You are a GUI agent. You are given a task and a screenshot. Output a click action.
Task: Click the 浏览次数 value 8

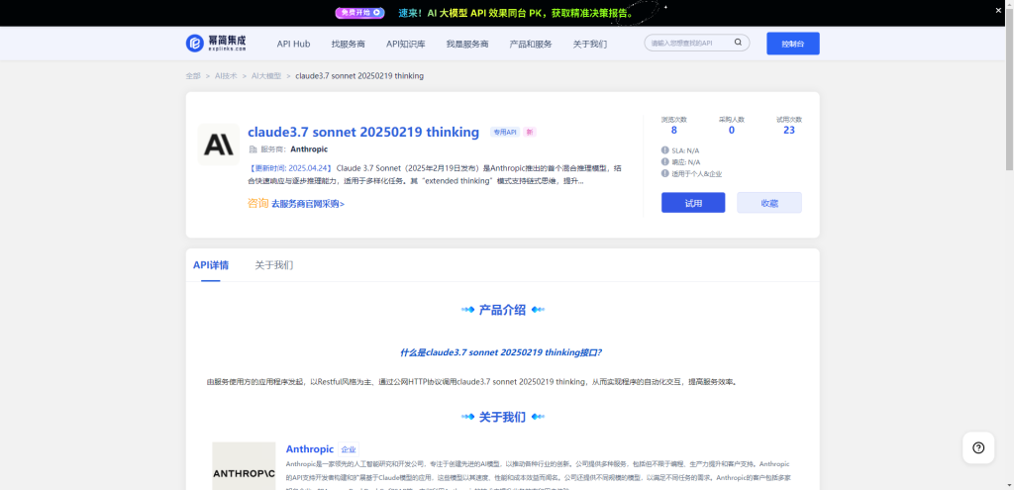pos(673,130)
